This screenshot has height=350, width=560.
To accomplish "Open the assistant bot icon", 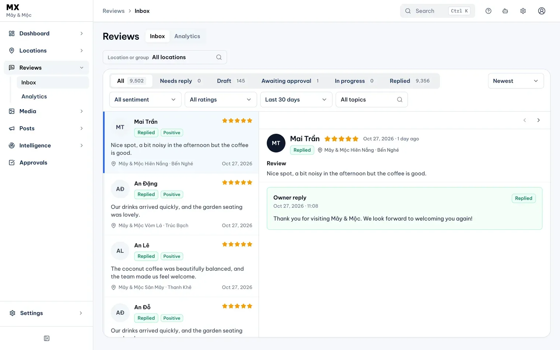I will [x=505, y=11].
